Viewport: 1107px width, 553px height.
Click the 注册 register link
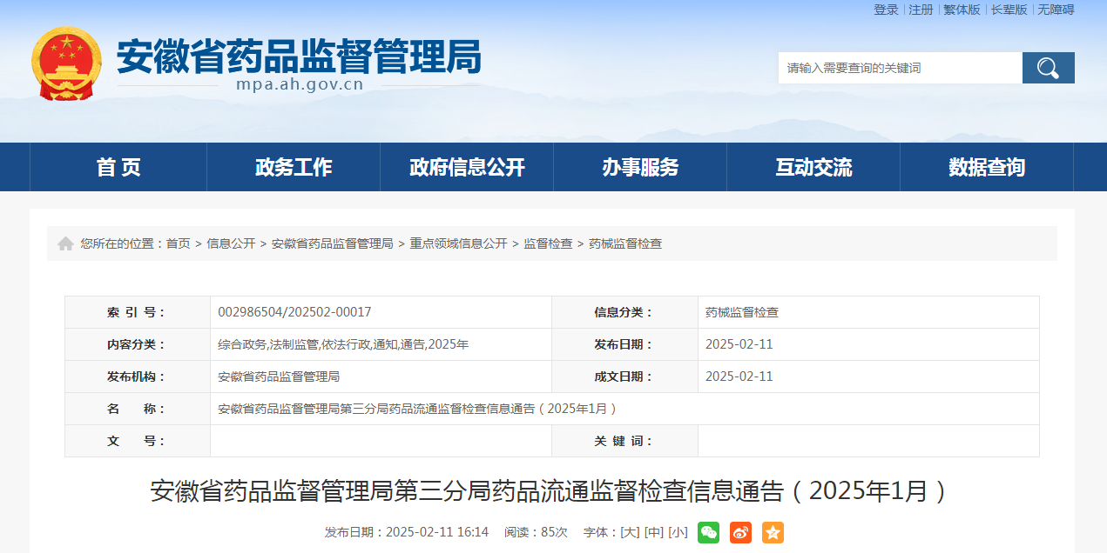[921, 10]
